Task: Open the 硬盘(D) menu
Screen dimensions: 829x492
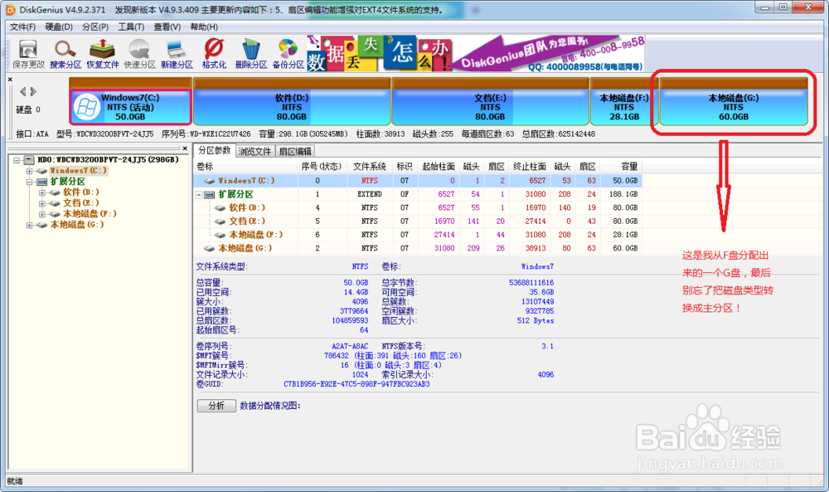Action: 59,27
